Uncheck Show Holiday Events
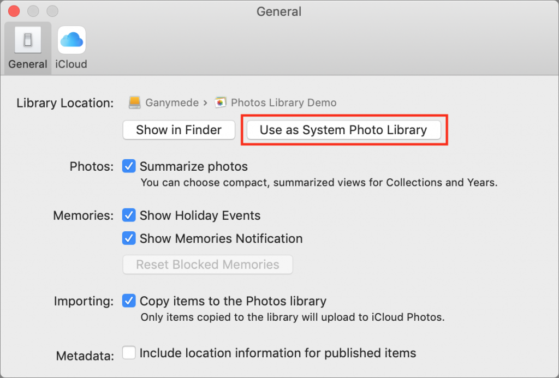Screen dimensions: 559x378 pos(129,215)
